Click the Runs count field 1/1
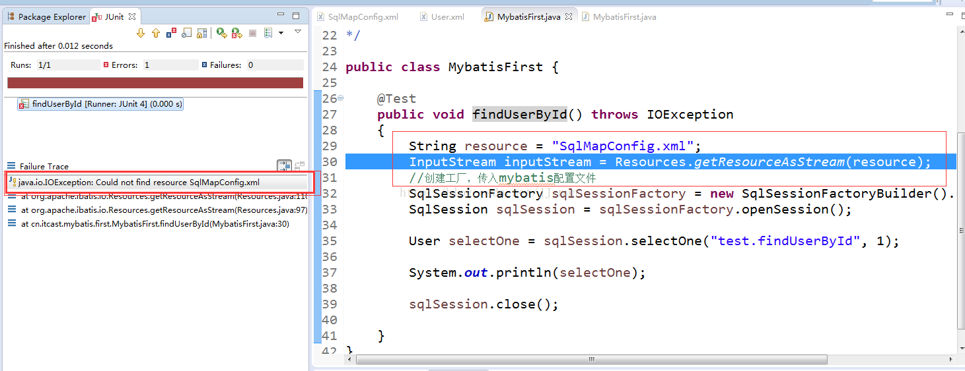 pos(68,65)
